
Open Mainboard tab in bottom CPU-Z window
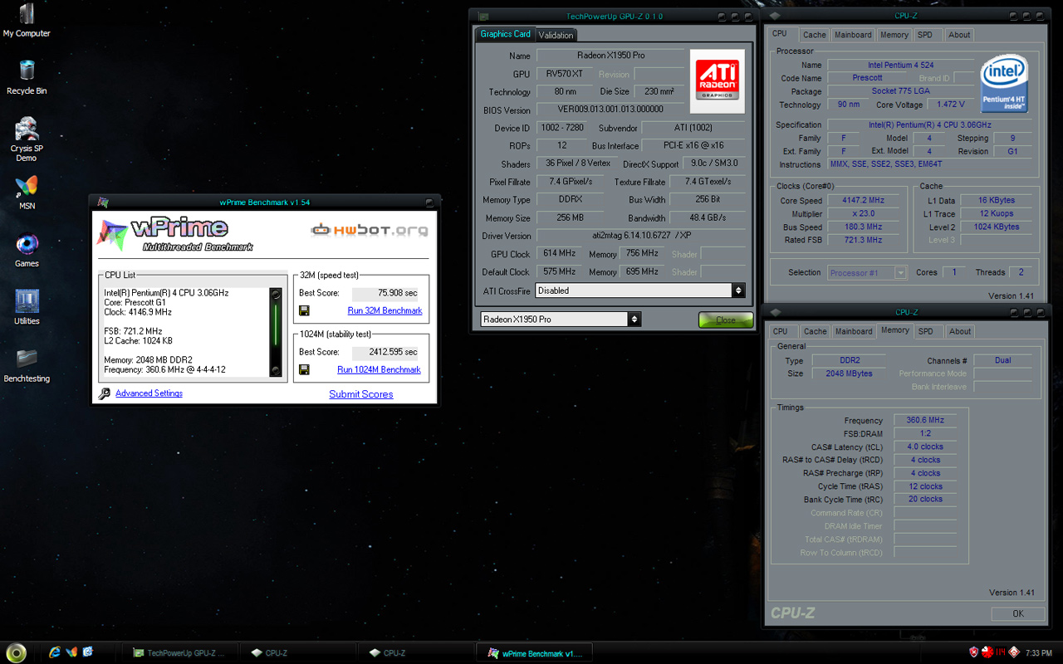pyautogui.click(x=854, y=331)
